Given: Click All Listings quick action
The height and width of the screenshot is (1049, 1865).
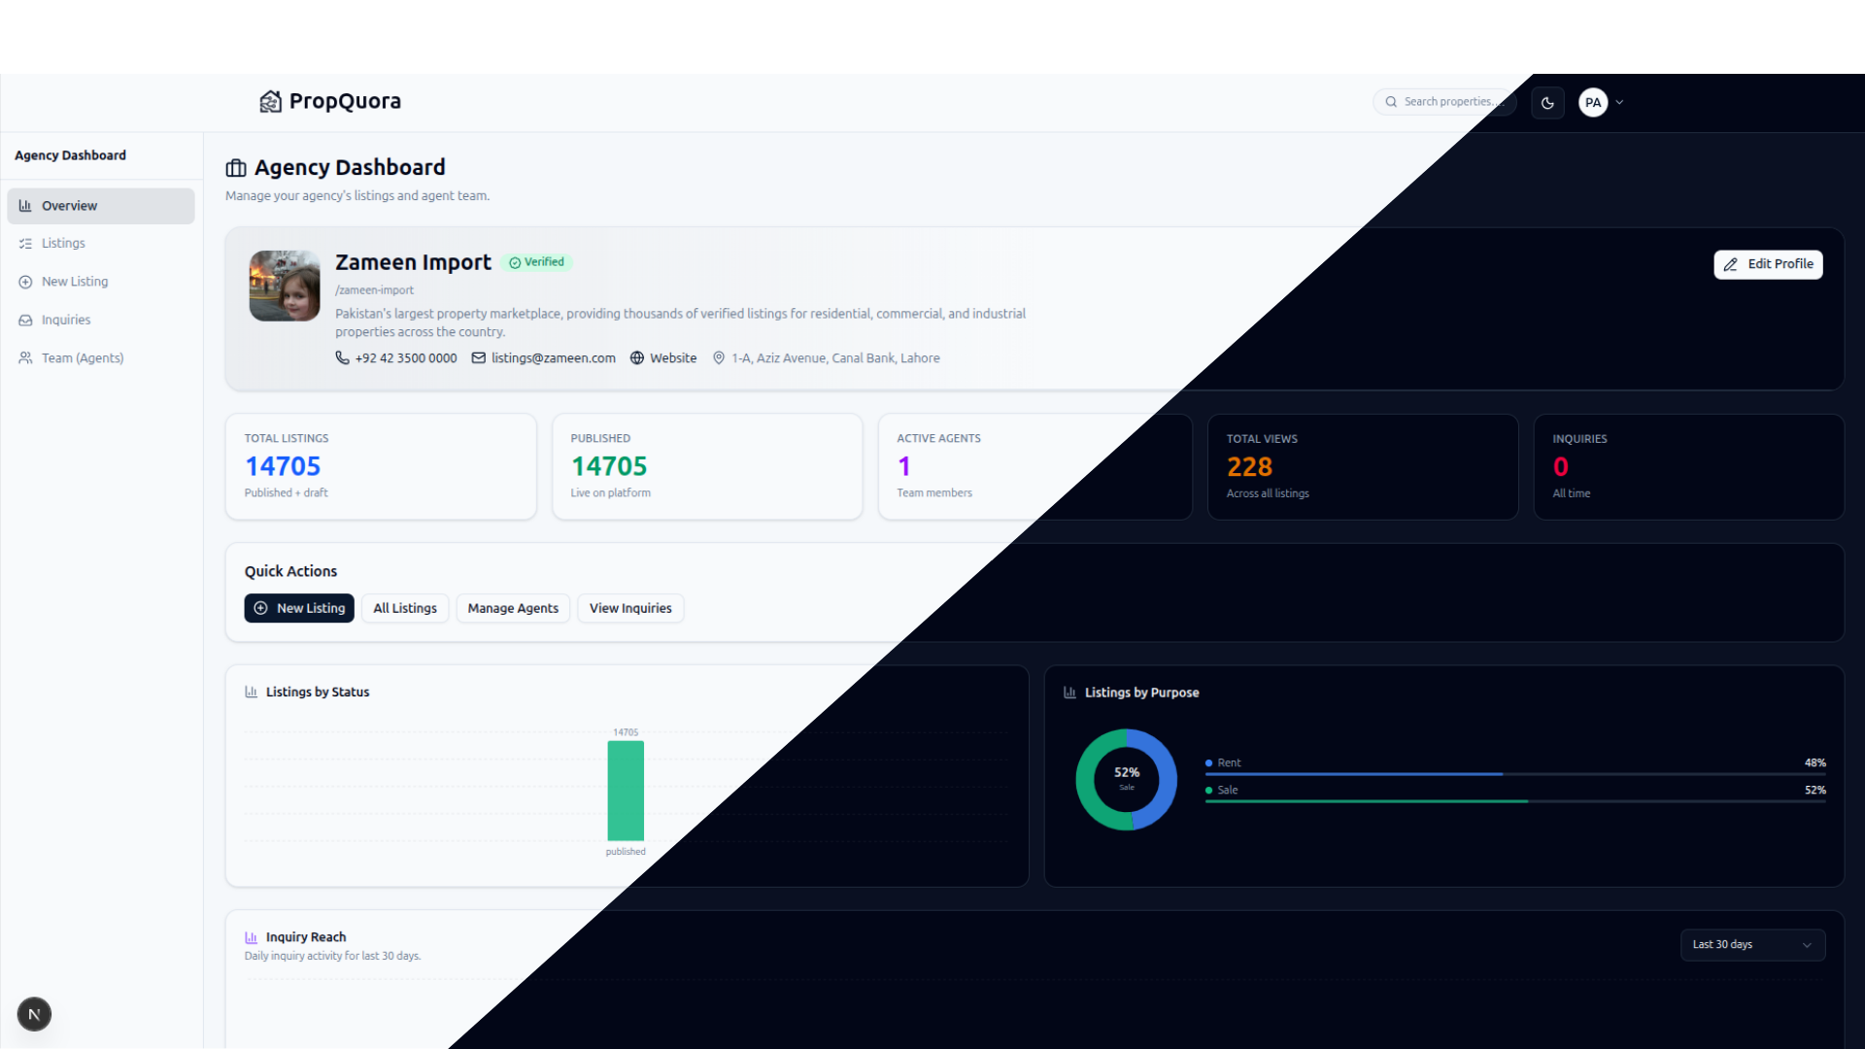Looking at the screenshot, I should click(405, 608).
